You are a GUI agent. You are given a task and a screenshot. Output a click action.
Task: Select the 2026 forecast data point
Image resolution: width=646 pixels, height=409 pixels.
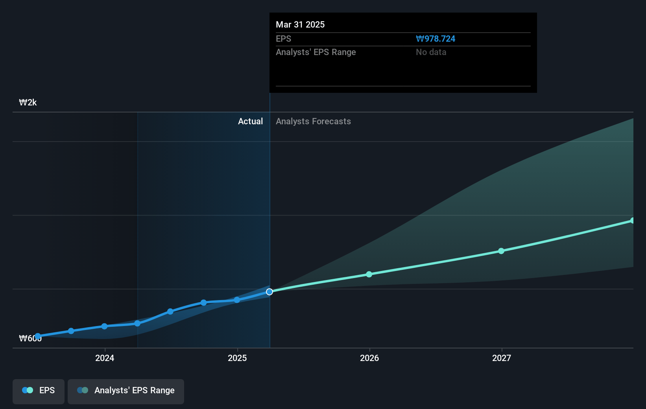pyautogui.click(x=369, y=274)
